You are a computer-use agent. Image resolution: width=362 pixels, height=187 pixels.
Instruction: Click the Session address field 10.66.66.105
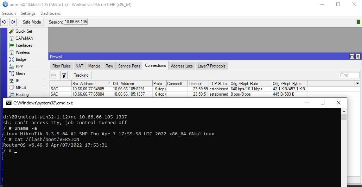(76, 22)
